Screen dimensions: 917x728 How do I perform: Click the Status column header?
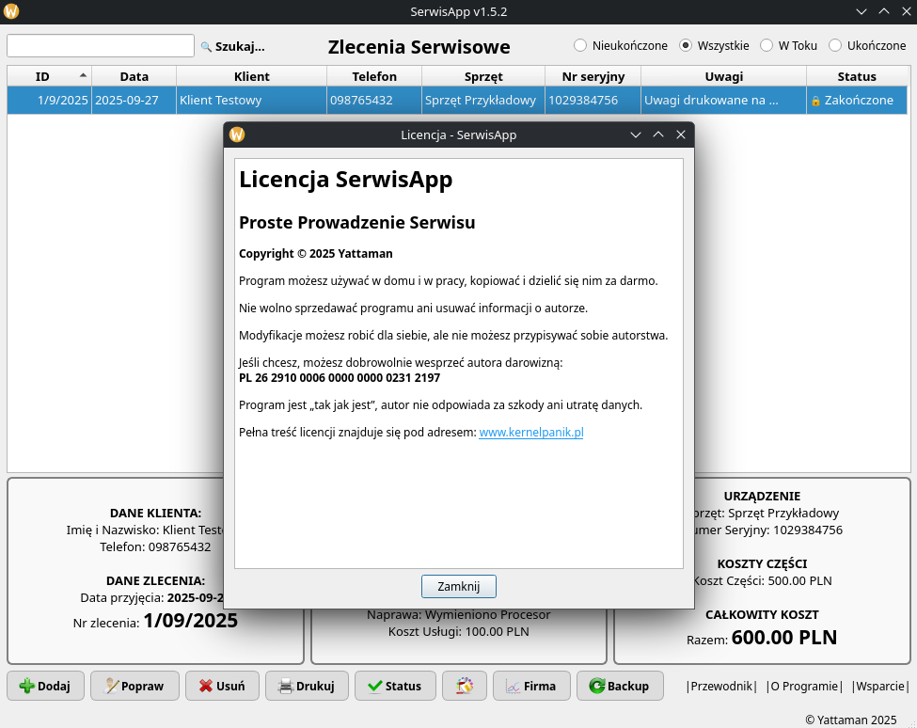[x=856, y=76]
